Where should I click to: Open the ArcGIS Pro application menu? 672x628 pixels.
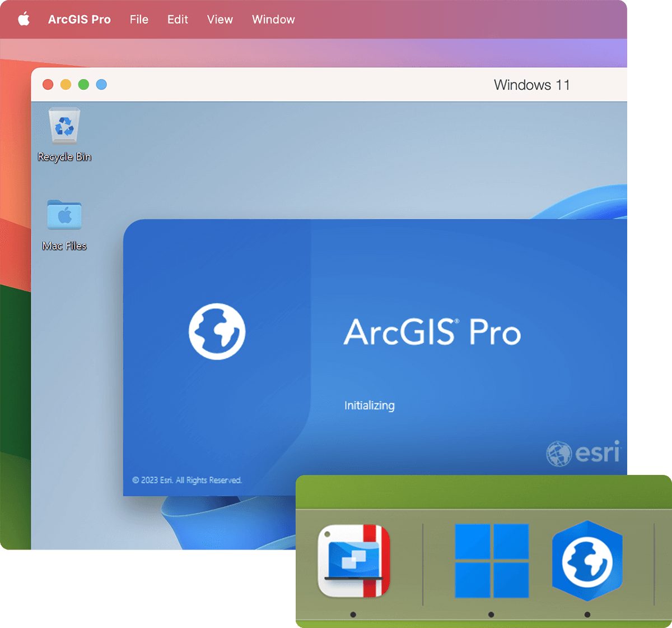(x=80, y=19)
